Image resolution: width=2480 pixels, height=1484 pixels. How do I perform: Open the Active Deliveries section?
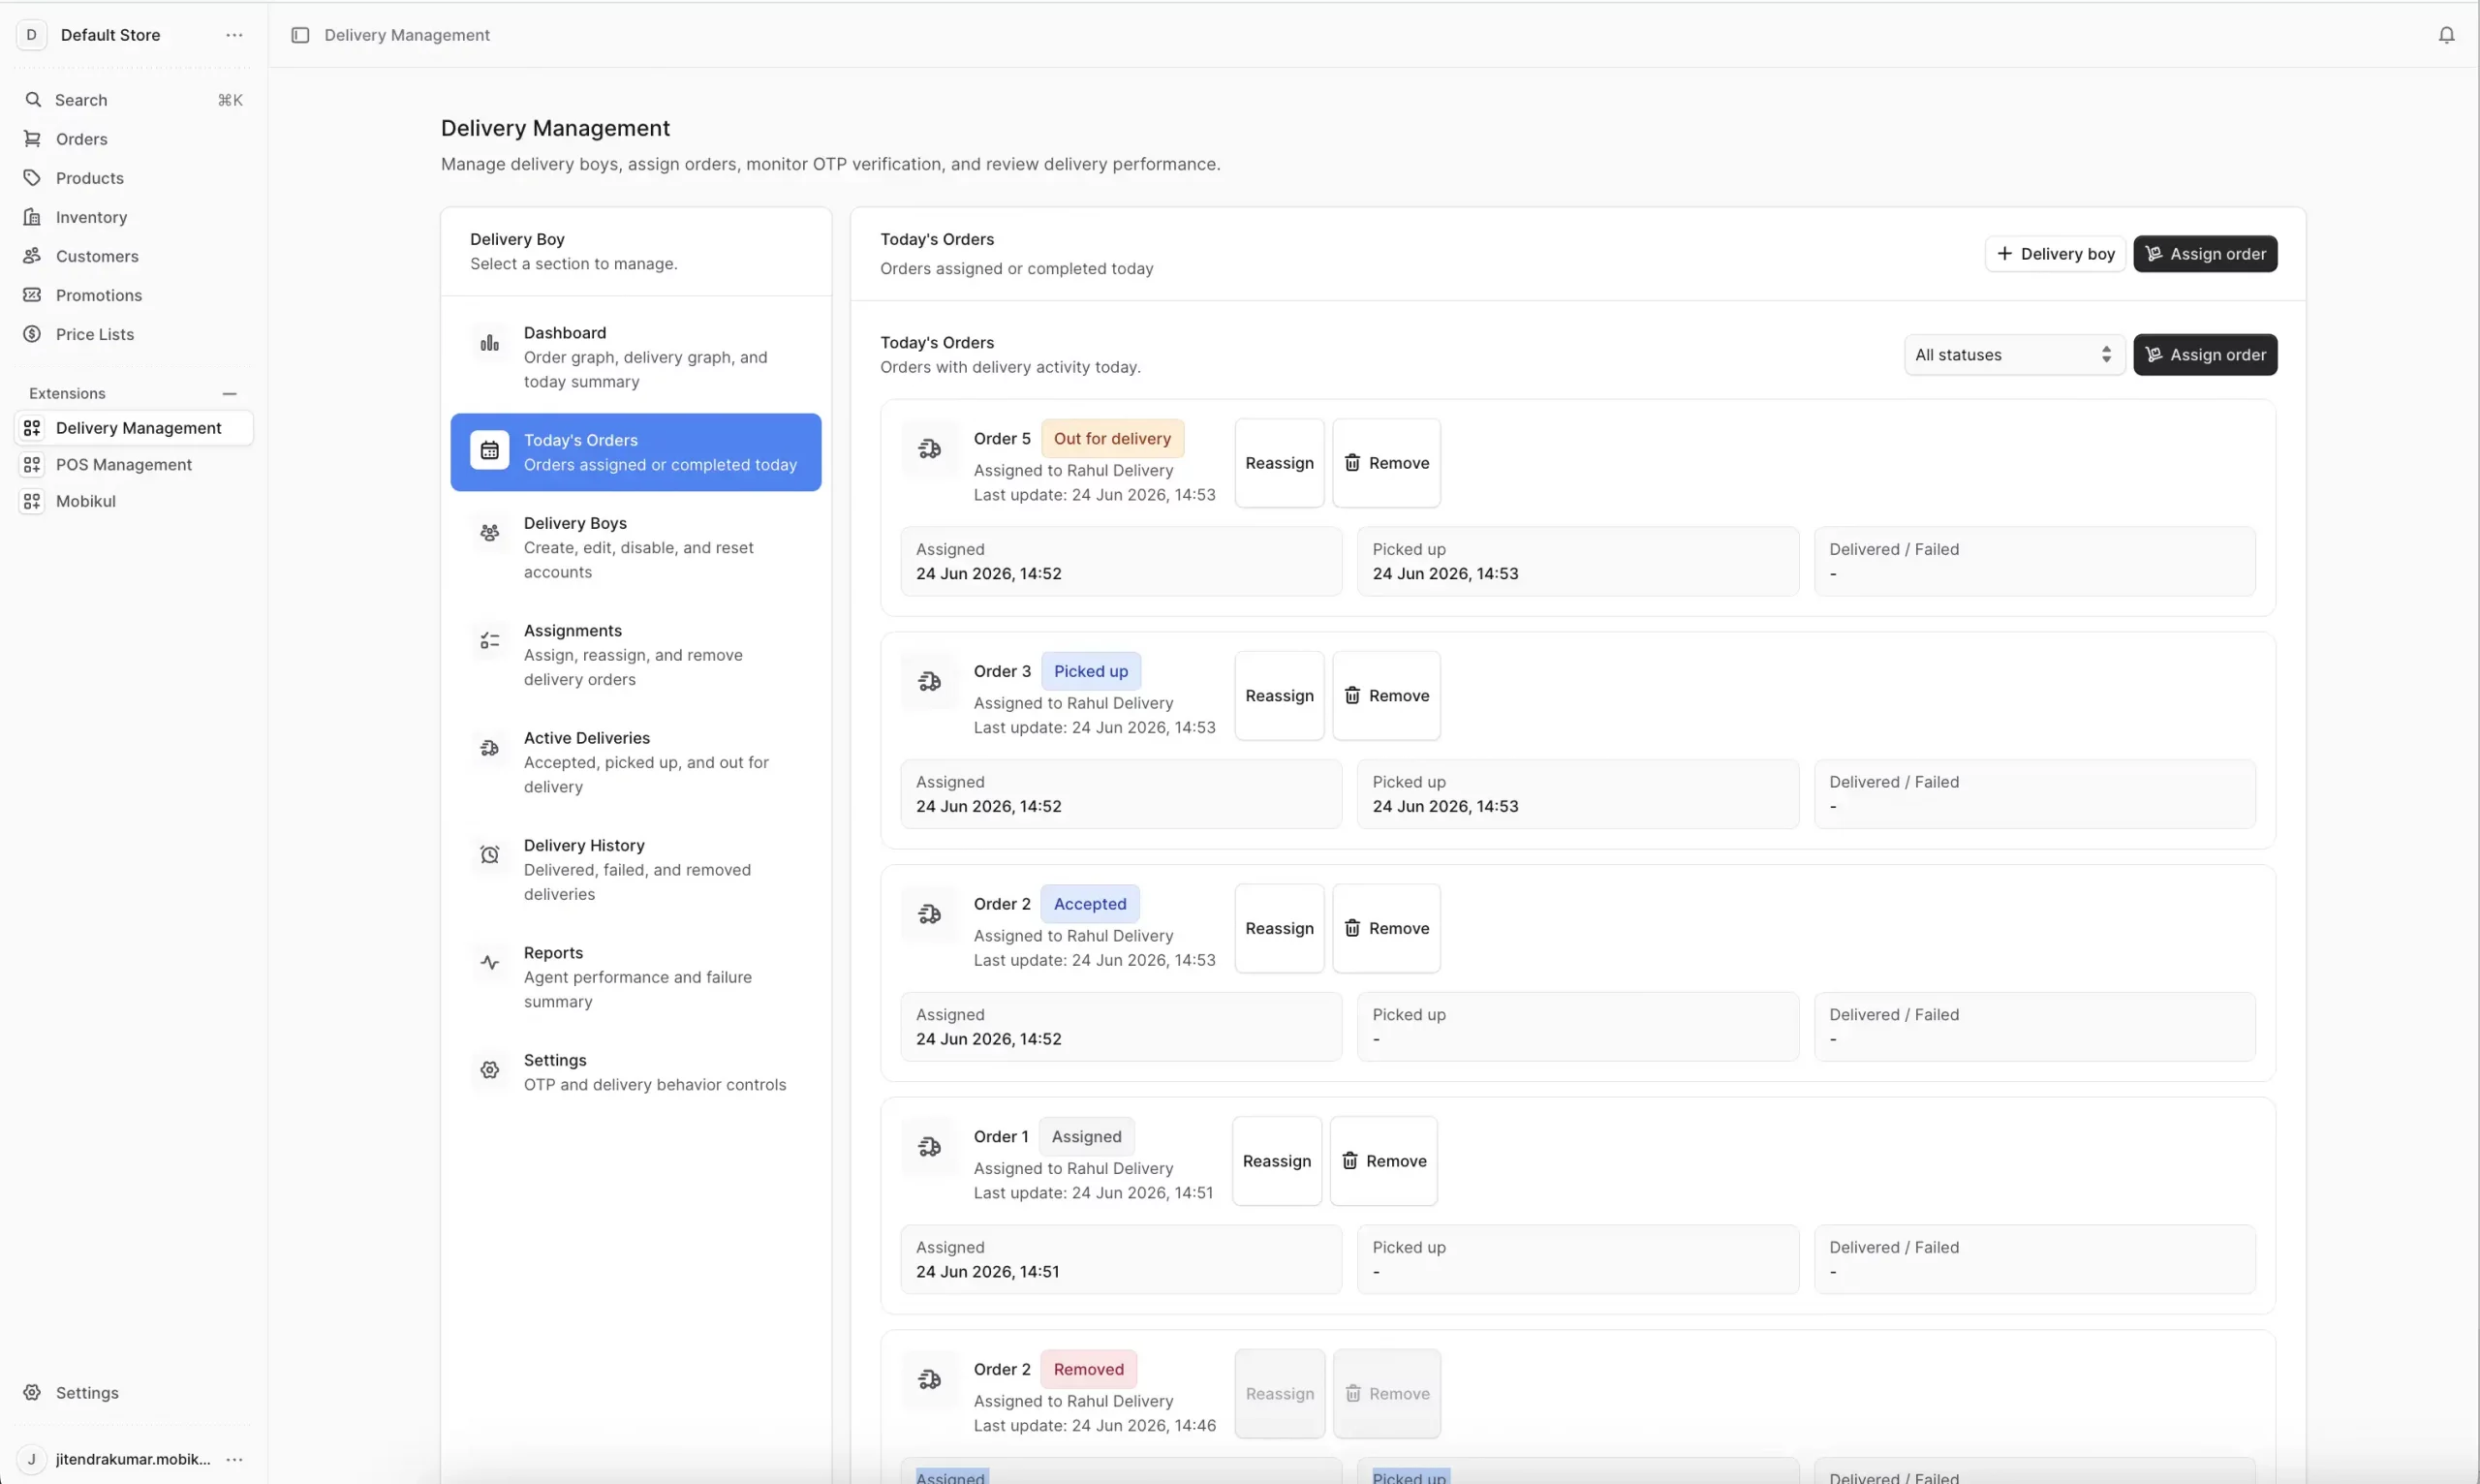[x=636, y=763]
